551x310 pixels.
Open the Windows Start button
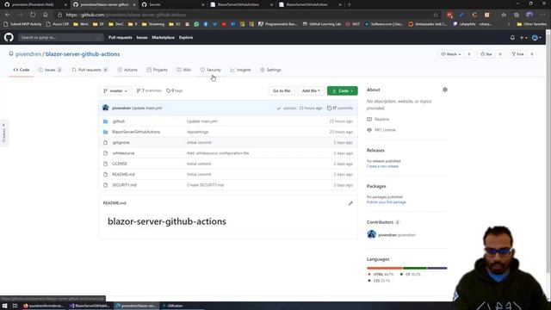tap(4, 306)
